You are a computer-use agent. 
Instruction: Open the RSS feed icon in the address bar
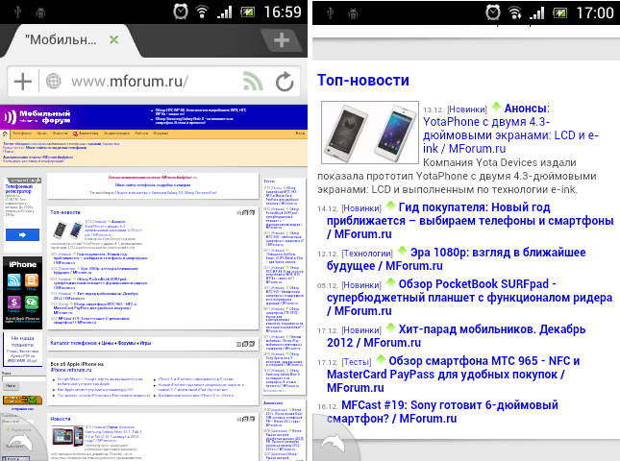[253, 82]
